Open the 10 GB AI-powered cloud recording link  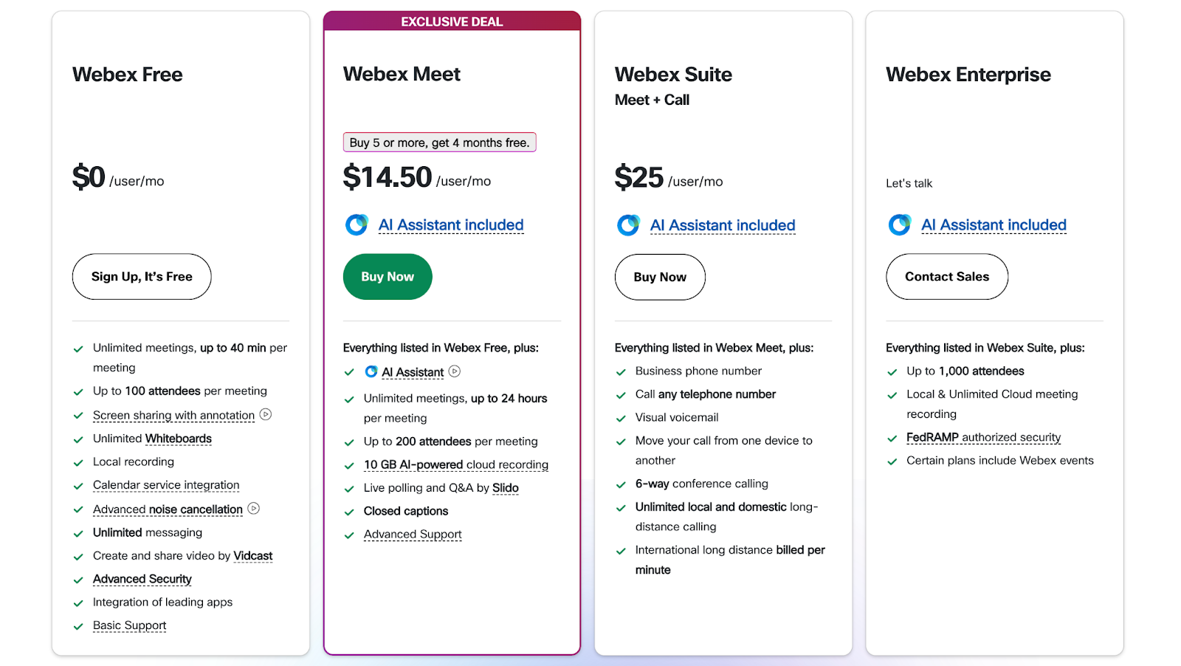tap(456, 465)
